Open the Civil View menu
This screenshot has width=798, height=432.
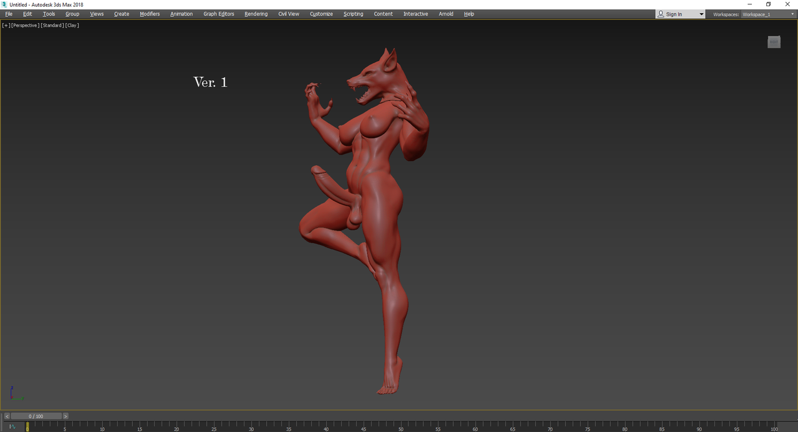pos(289,14)
